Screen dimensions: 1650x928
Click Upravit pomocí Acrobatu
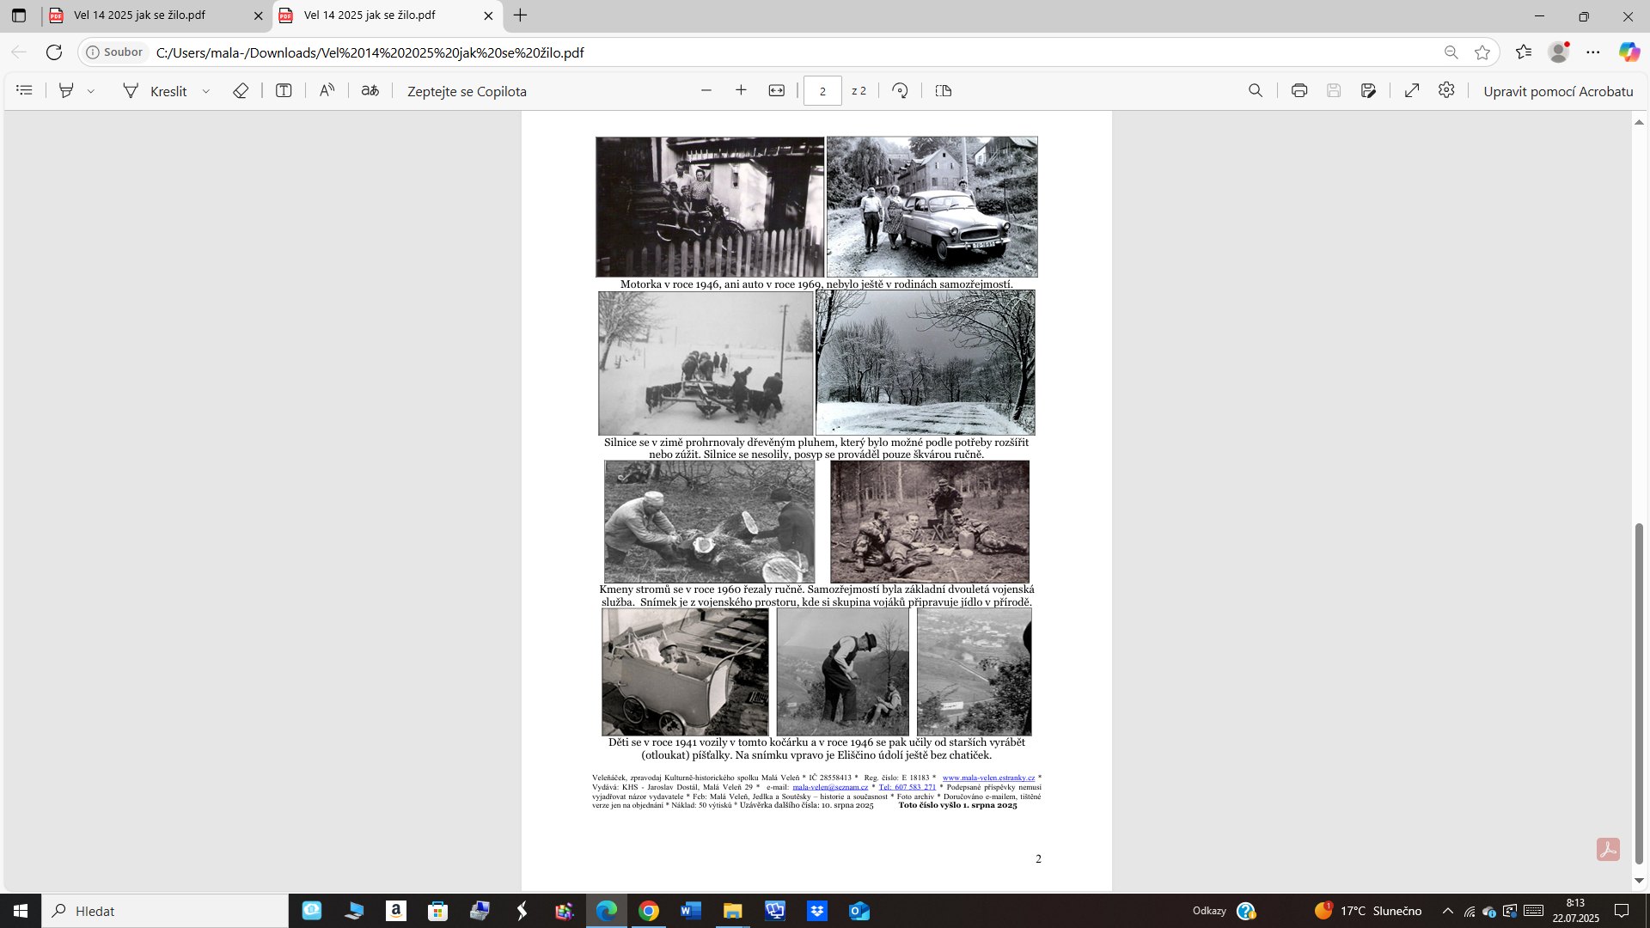coord(1558,91)
